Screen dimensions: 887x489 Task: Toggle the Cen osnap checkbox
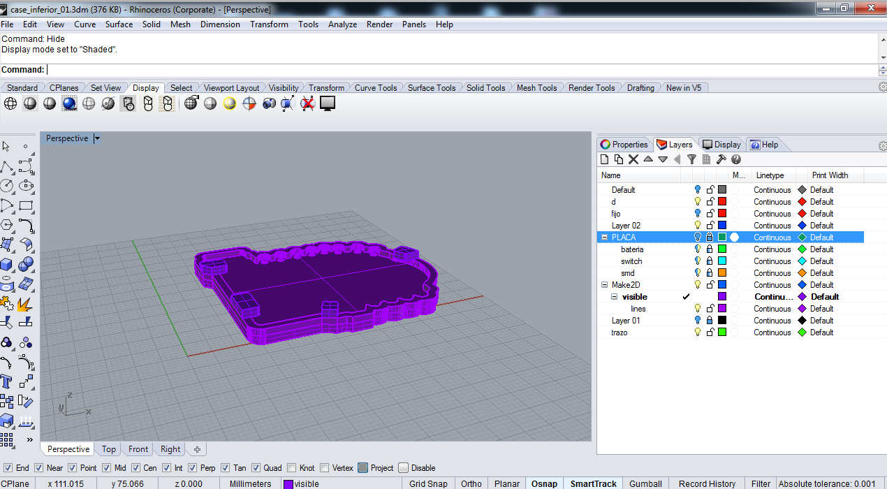(135, 468)
